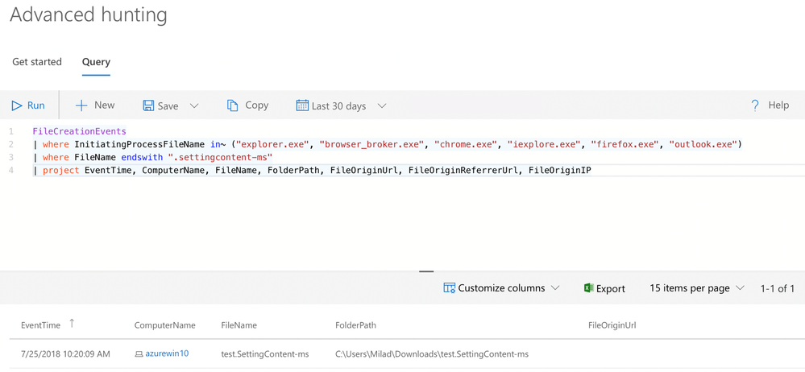The width and height of the screenshot is (805, 372).
Task: Click the FolderPath column header
Action: tap(356, 325)
